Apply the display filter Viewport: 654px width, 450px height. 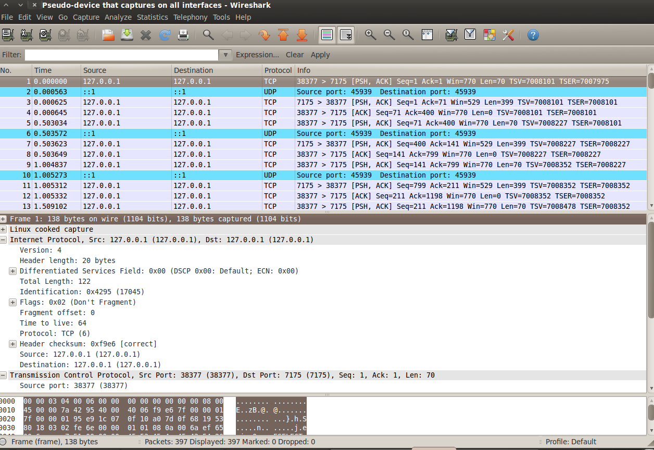point(320,55)
